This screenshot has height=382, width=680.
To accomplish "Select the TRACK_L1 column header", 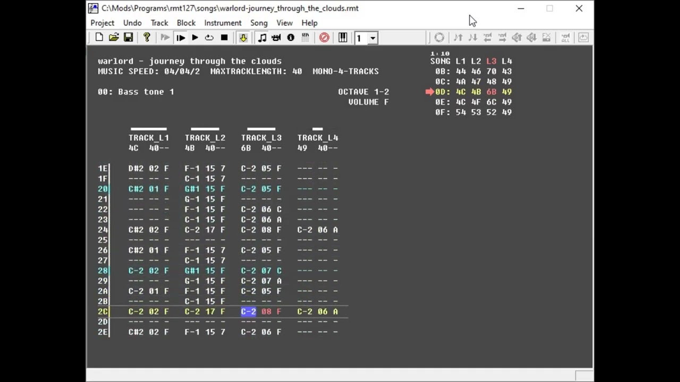I will [x=149, y=137].
